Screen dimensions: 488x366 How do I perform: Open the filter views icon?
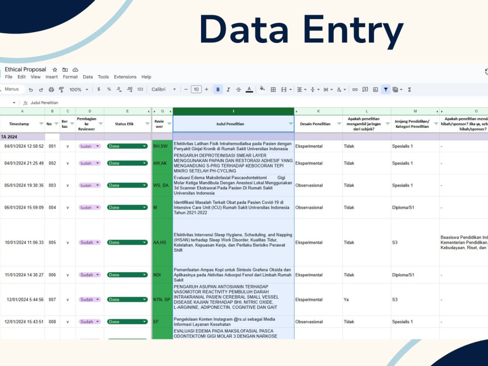tap(396, 90)
